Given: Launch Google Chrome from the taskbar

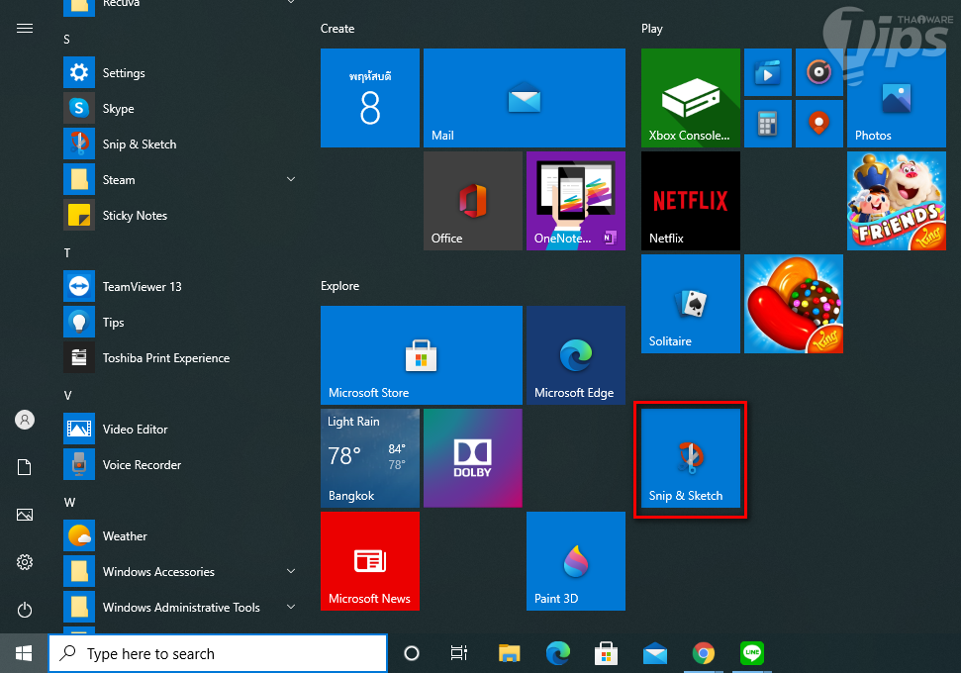Looking at the screenshot, I should [704, 653].
